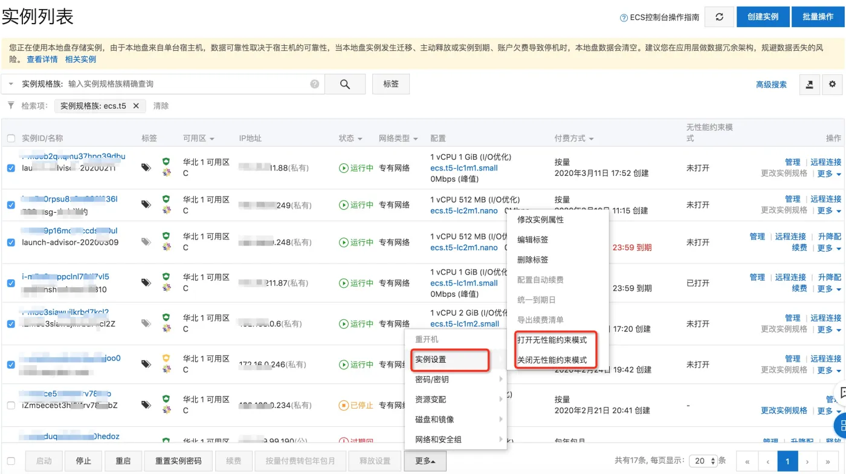The width and height of the screenshot is (846, 474).
Task: Open the 网络类型 column filter
Action: (415, 138)
